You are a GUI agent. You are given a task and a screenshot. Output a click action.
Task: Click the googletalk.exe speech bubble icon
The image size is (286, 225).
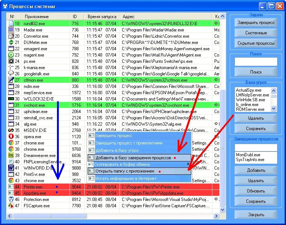click(x=11, y=74)
